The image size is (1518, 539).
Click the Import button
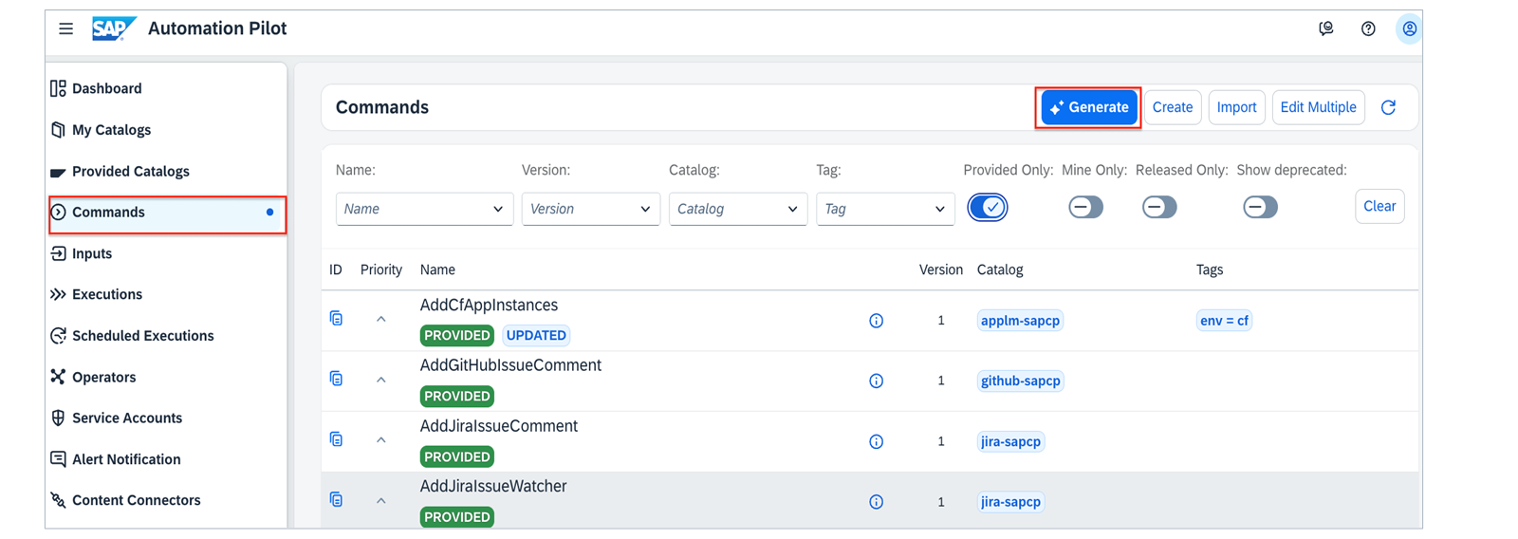coord(1236,107)
